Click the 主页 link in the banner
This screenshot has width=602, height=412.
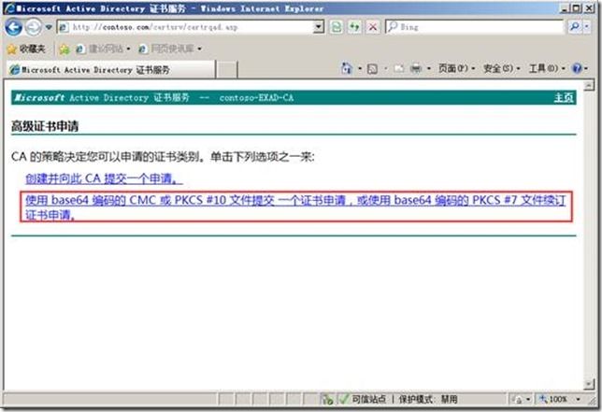click(x=564, y=97)
